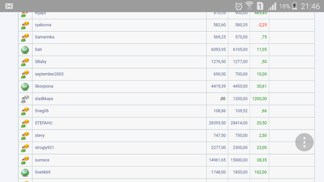Click the user status icon beside ryabovva
Screen dimensions: 324x182
click(x=25, y=25)
